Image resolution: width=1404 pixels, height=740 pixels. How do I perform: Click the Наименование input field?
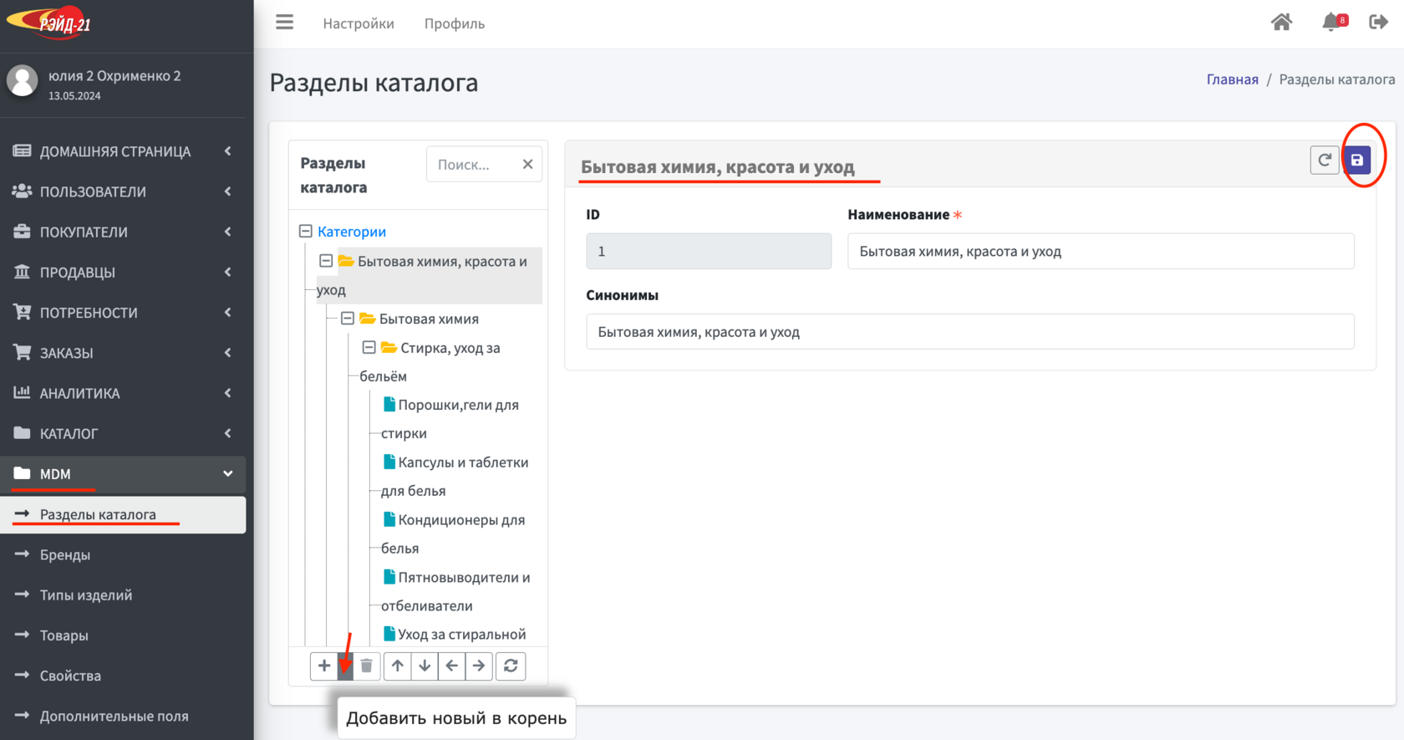coord(1101,251)
